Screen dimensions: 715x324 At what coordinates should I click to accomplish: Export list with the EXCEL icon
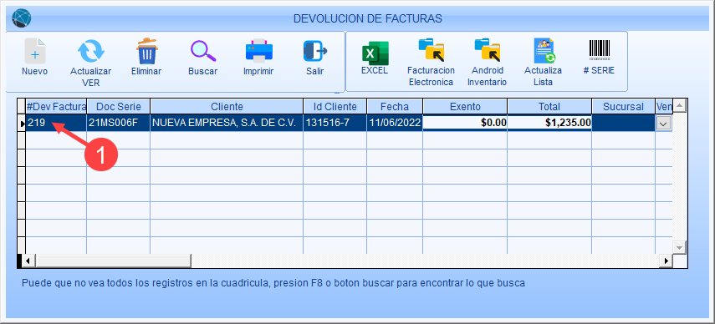375,53
